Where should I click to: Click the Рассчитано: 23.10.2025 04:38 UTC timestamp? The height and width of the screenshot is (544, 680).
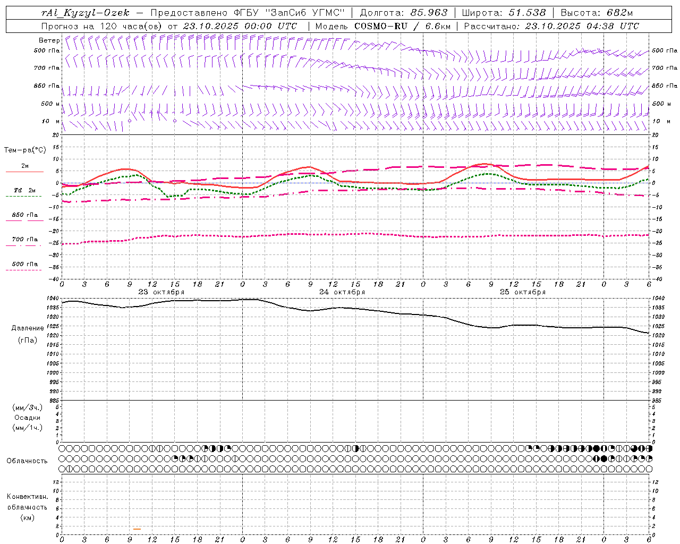click(x=551, y=26)
